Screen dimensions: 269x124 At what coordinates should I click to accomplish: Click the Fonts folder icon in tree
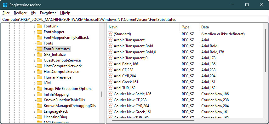tap(40, 43)
